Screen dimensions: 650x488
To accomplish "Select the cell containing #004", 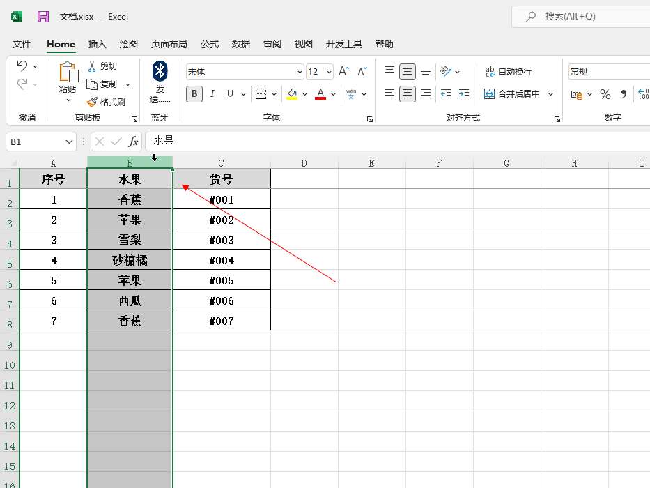I will coord(222,260).
